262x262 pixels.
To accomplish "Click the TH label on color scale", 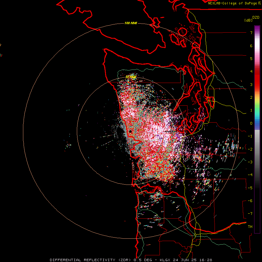I will pyautogui.click(x=250, y=226).
